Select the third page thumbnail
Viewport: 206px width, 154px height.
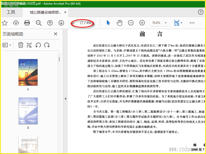[x=28, y=145]
